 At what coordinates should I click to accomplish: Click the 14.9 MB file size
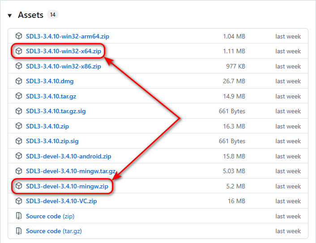coord(234,96)
